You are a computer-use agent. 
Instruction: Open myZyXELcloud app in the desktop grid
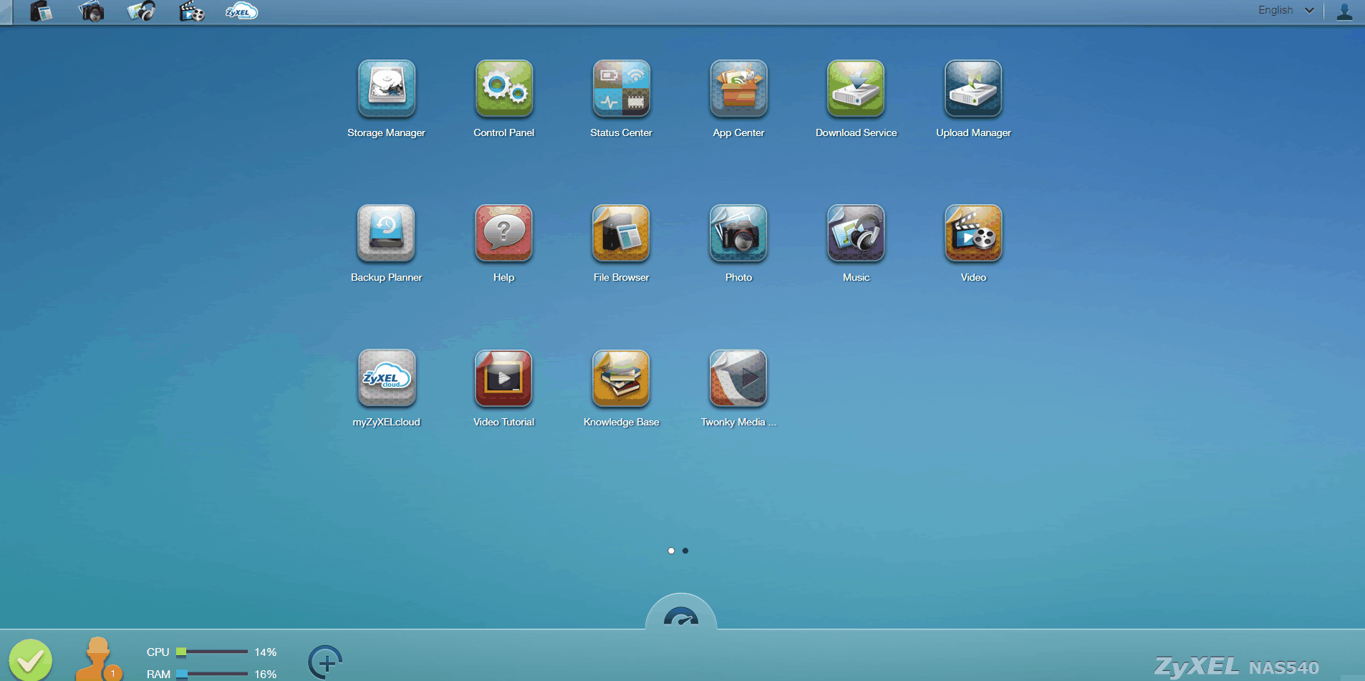coord(386,377)
